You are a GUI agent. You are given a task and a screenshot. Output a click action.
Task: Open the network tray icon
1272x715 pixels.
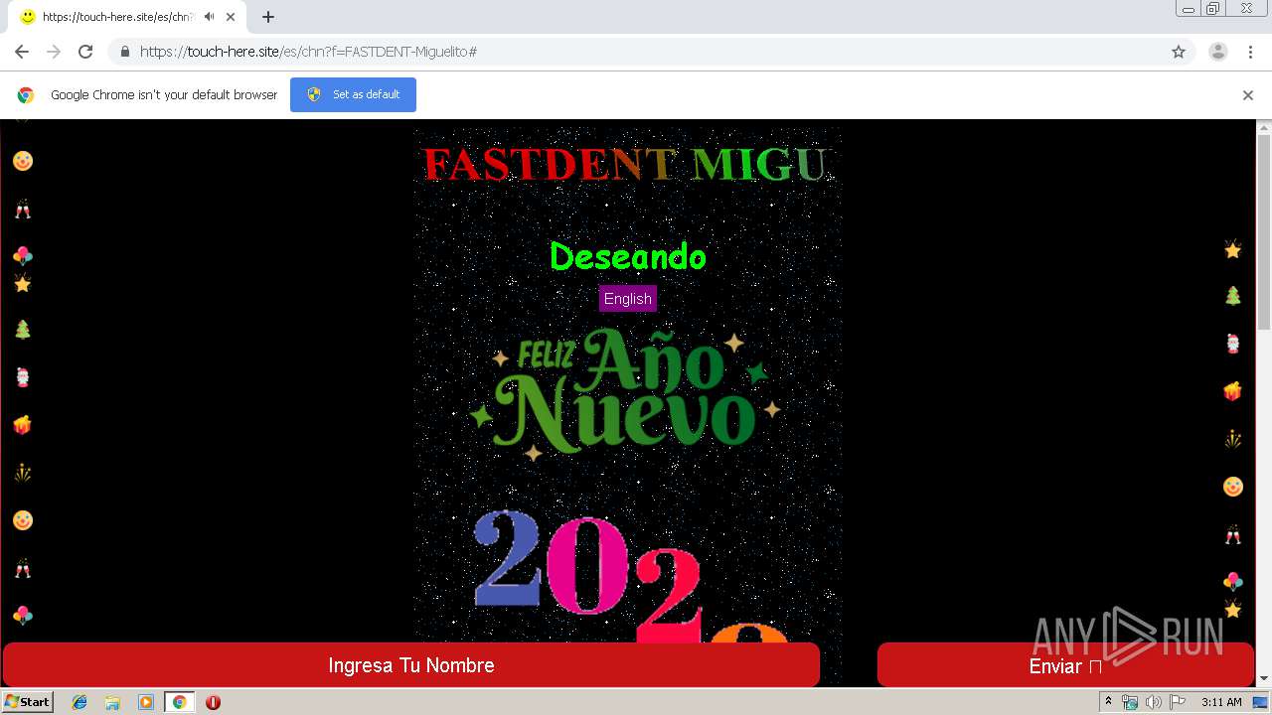click(1130, 702)
